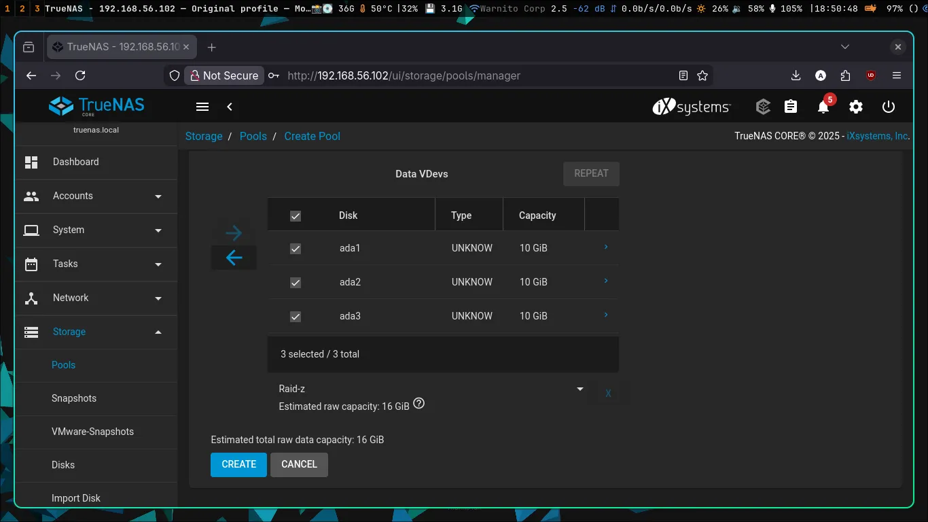Toggle the hamburger side menu icon
Image resolution: width=928 pixels, height=522 pixels.
[x=202, y=107]
